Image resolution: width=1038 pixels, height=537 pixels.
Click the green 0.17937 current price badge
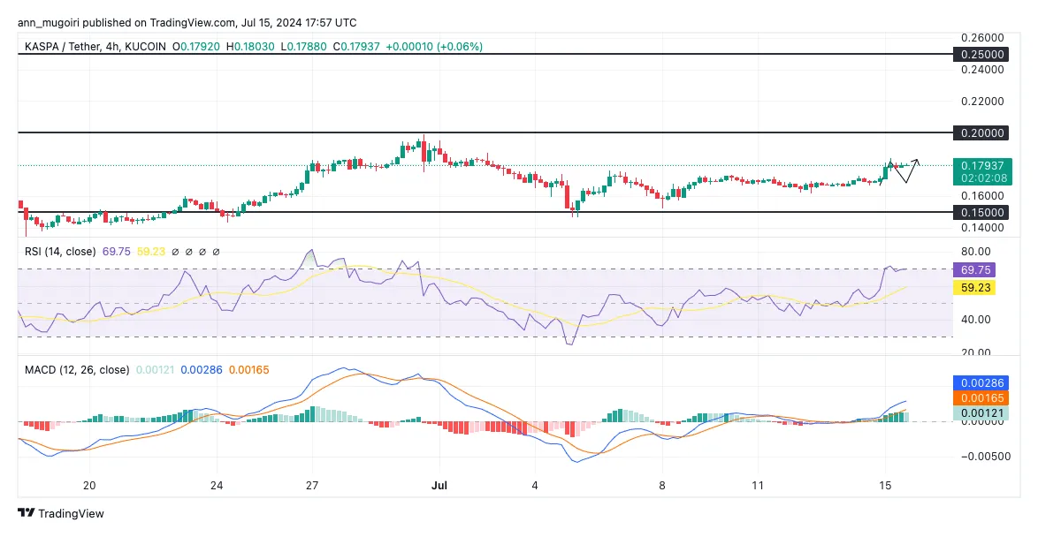pos(981,165)
